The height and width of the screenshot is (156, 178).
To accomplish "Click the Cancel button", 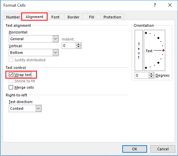I will 163,149.
